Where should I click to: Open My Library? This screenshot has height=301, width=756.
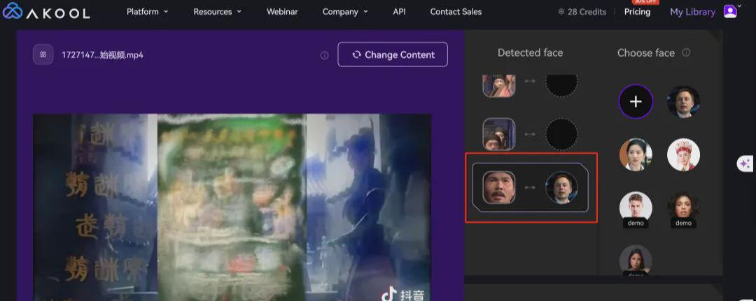(x=692, y=12)
